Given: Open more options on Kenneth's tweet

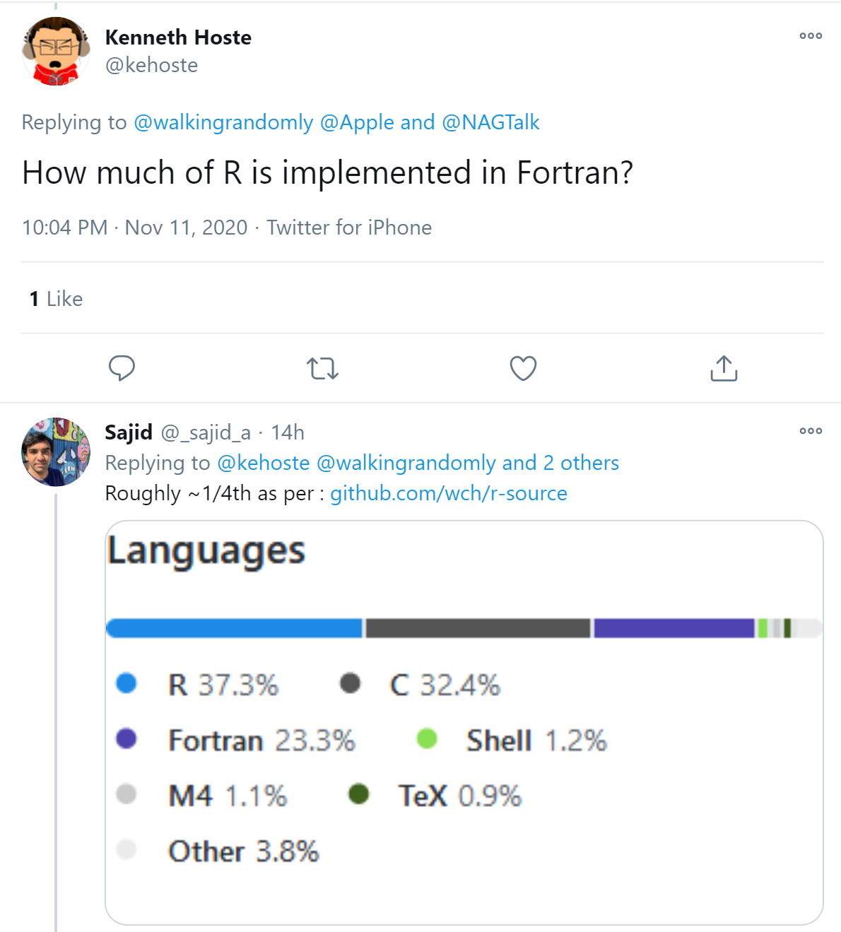Looking at the screenshot, I should pos(810,36).
